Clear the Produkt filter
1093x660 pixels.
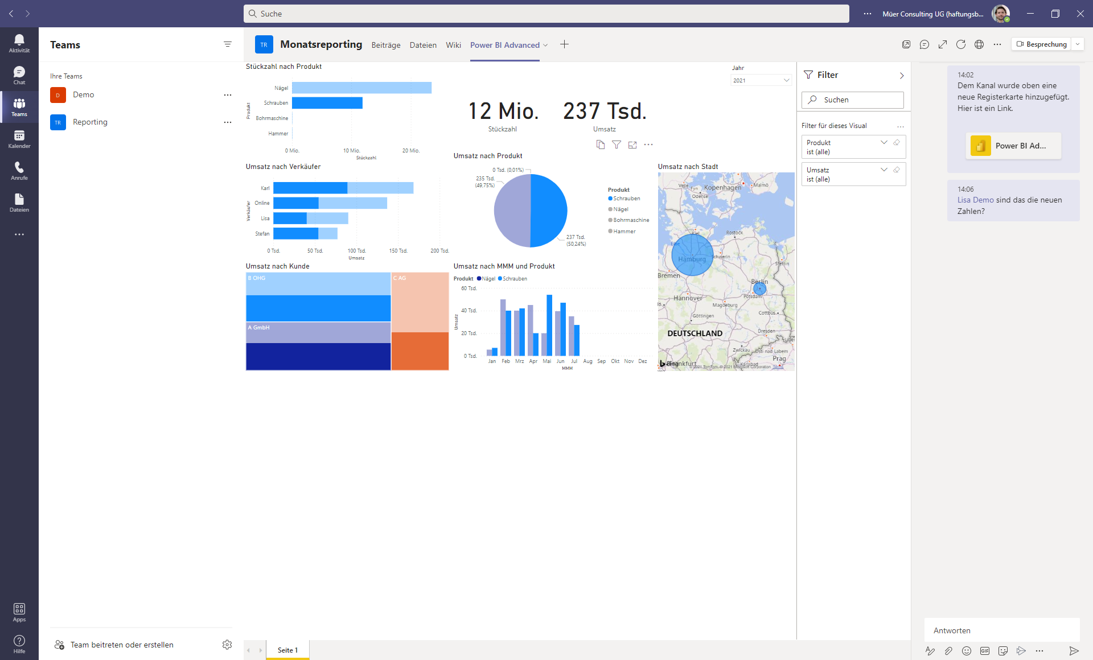pos(897,142)
